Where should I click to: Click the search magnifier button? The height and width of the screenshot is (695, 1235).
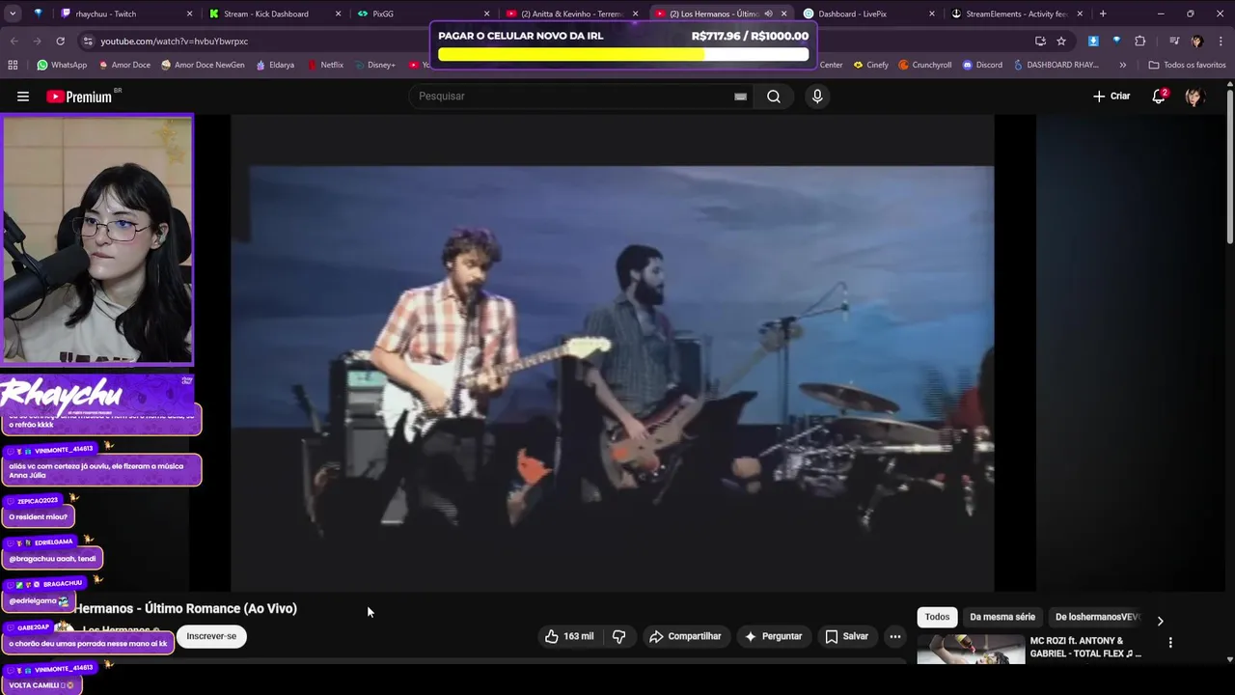[774, 97]
